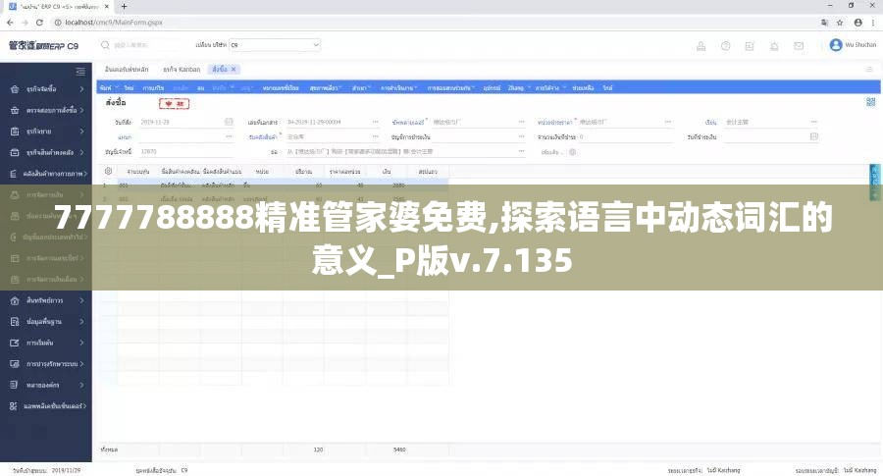Click ใหม่ (new) next to พิมพ์ in the blue toolbar
This screenshot has height=476, width=883.
[x=129, y=88]
